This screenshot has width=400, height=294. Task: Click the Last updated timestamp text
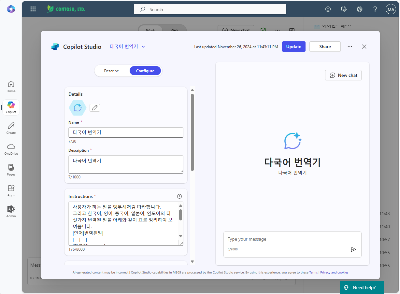coord(236,47)
